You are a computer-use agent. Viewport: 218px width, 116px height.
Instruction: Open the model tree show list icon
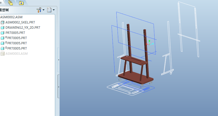(x=49, y=10)
